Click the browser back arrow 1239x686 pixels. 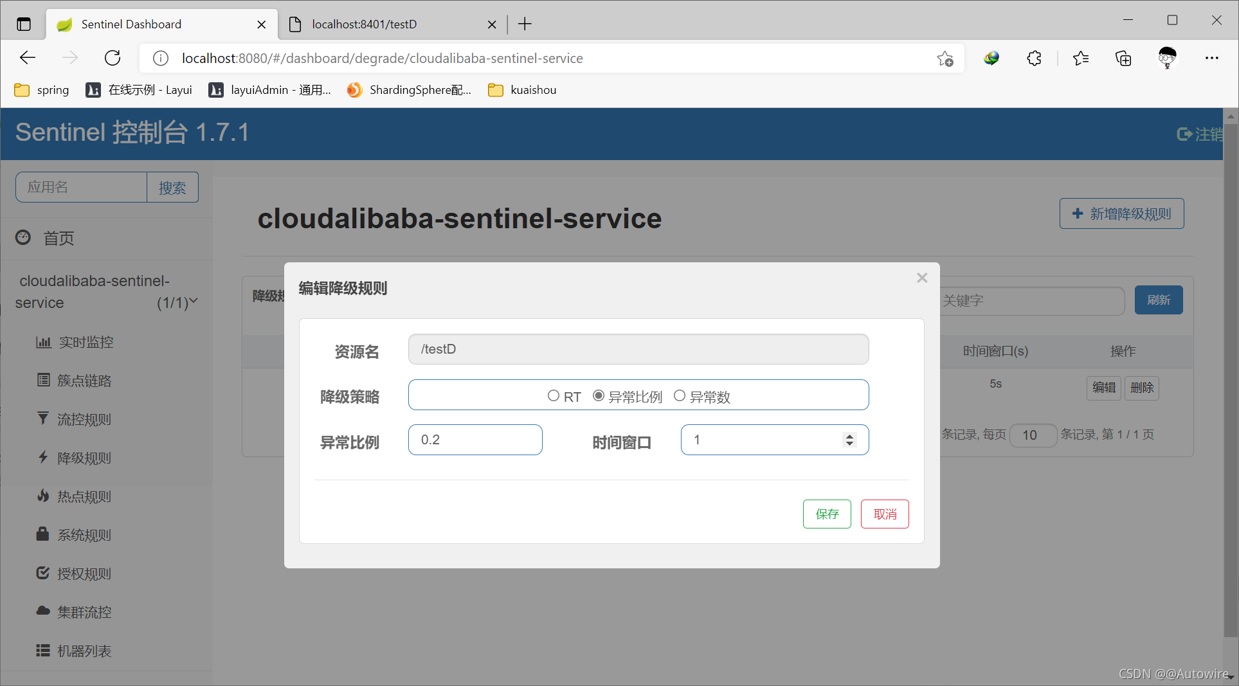(x=28, y=58)
